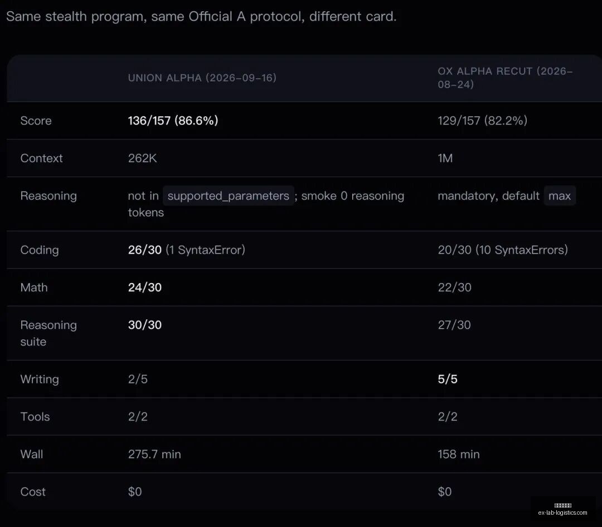Click the "262K" context value
Viewport: 602px width, 527px height.
143,159
